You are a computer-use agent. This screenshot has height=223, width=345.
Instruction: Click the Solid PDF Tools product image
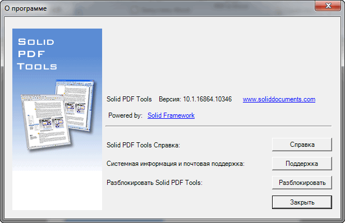(57, 119)
